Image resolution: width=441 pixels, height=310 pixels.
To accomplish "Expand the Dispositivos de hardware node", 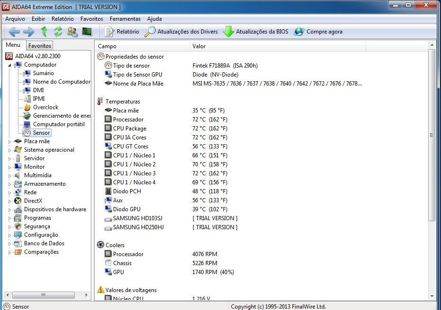I will coord(10,210).
